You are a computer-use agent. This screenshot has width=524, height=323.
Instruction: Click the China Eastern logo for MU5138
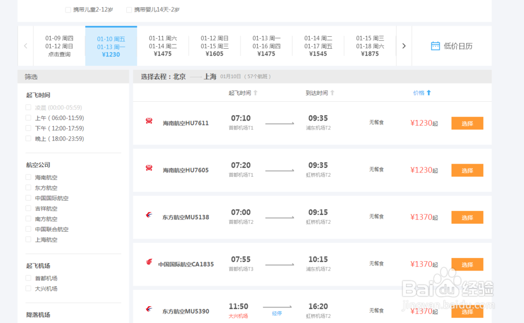pos(149,215)
